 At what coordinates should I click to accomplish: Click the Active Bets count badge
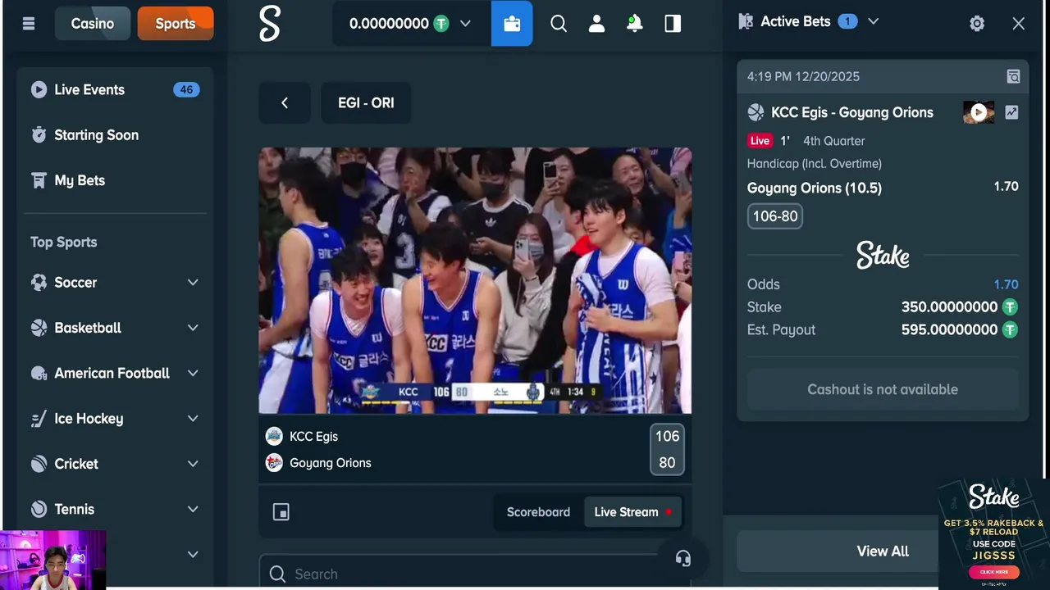[848, 21]
